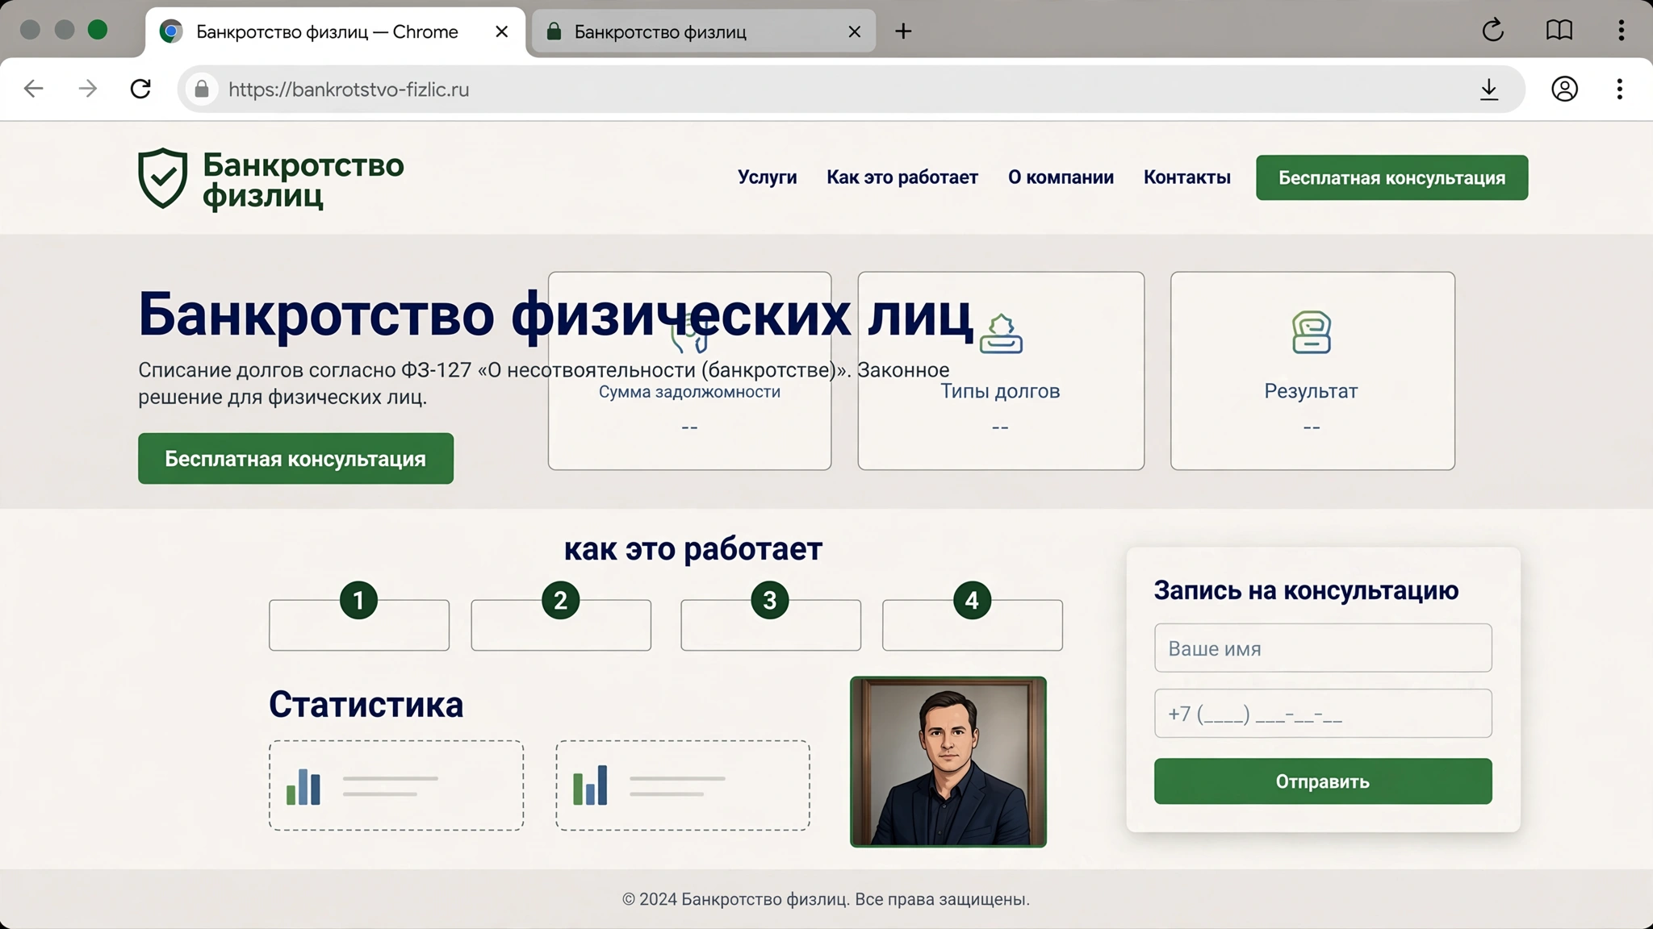Open the 'О компании' nav item

point(1061,177)
